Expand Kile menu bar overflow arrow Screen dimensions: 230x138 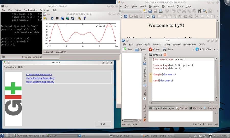coord(217,44)
